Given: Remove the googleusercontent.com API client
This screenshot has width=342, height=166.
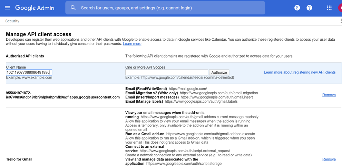Looking at the screenshot, I should click(329, 95).
